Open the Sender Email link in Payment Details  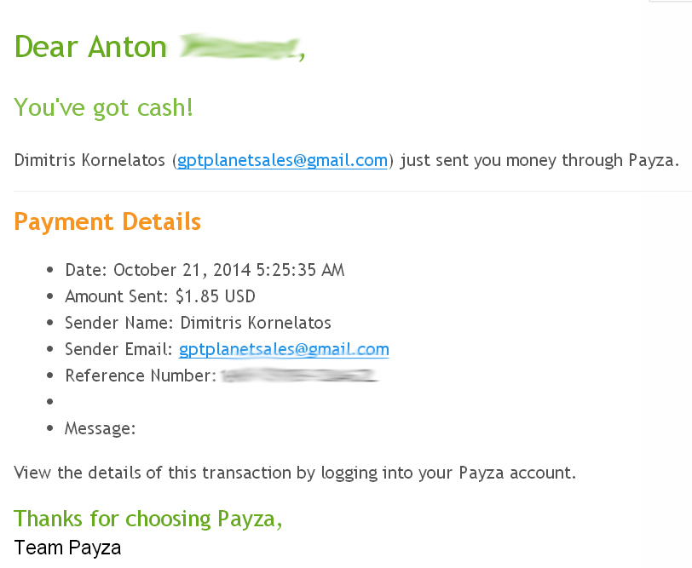pos(283,348)
